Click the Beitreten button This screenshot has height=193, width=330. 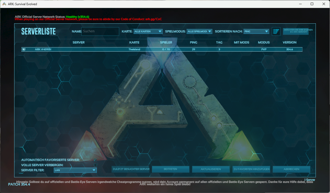[171, 169]
